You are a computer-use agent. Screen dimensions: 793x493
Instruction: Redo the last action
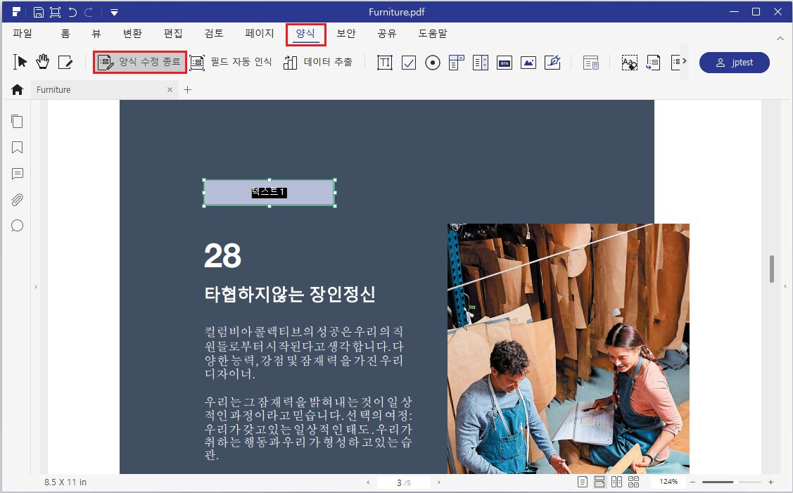tap(89, 12)
